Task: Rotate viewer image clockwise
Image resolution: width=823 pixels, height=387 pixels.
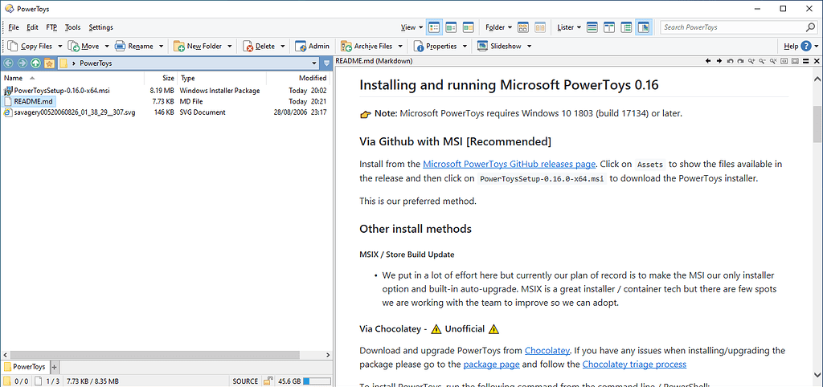Action: 740,61
